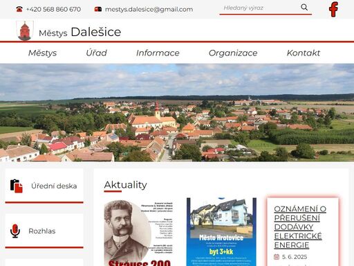Click the Úřední deska documents icon

click(17, 186)
